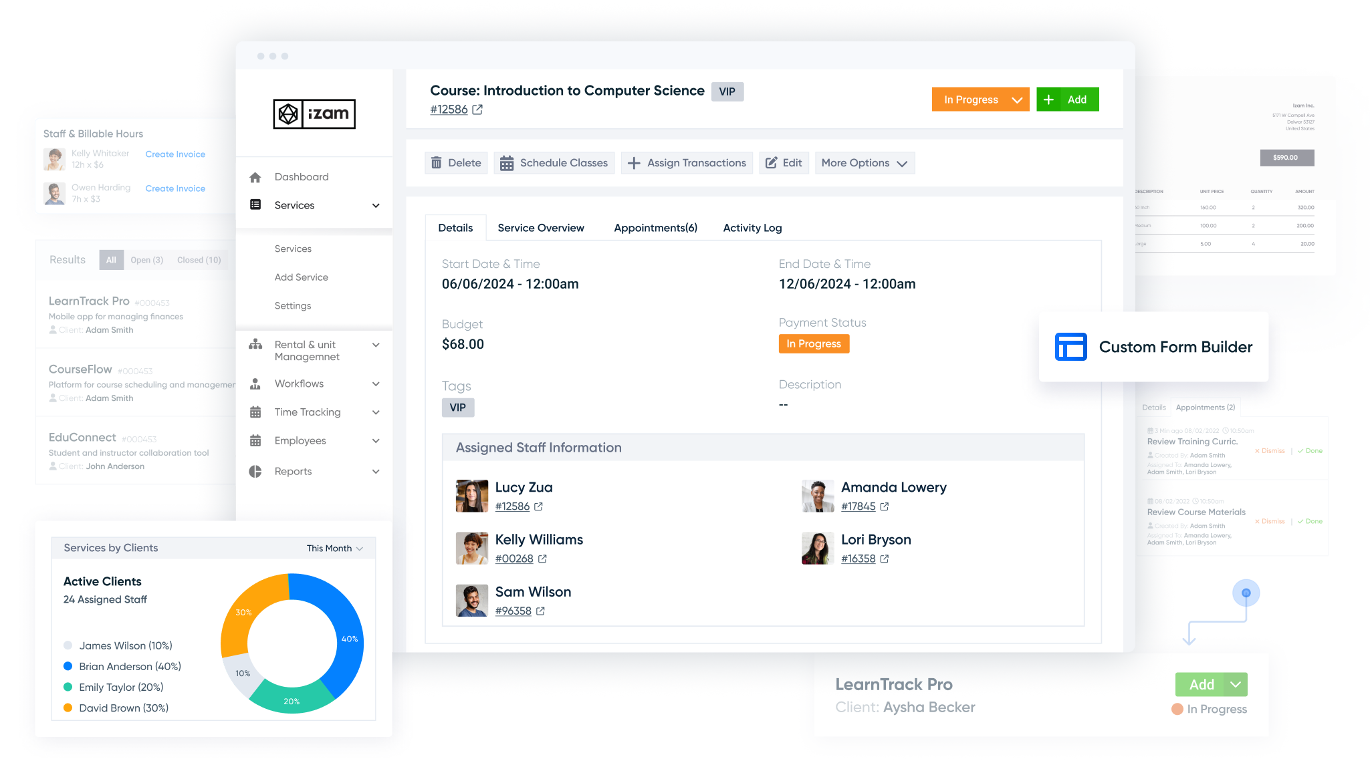This screenshot has width=1370, height=767.
Task: Switch to the Service Overview tab
Action: pos(541,228)
